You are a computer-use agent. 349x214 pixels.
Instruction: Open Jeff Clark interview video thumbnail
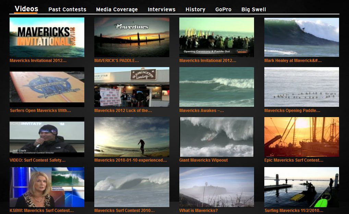[x=47, y=137]
